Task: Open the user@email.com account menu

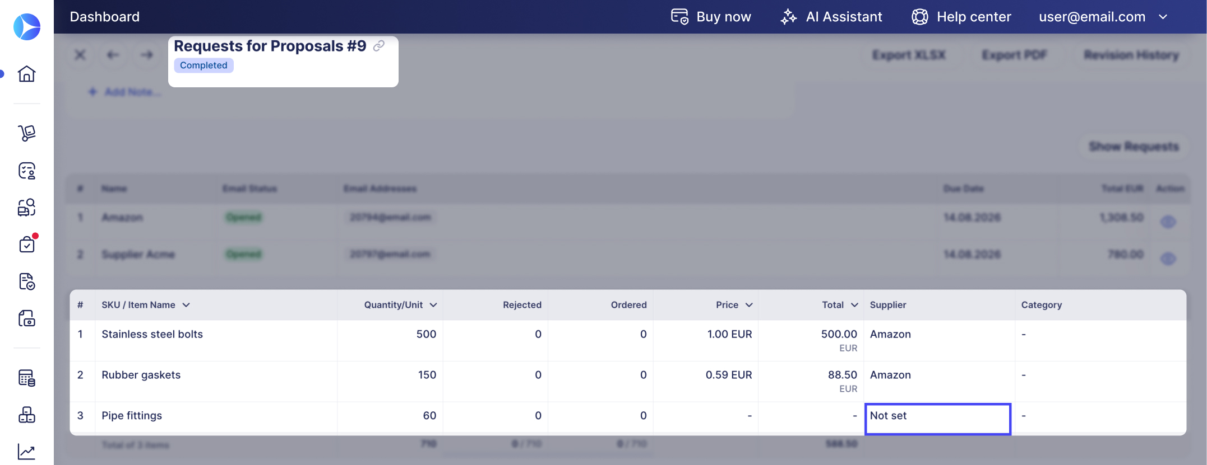Action: point(1103,17)
